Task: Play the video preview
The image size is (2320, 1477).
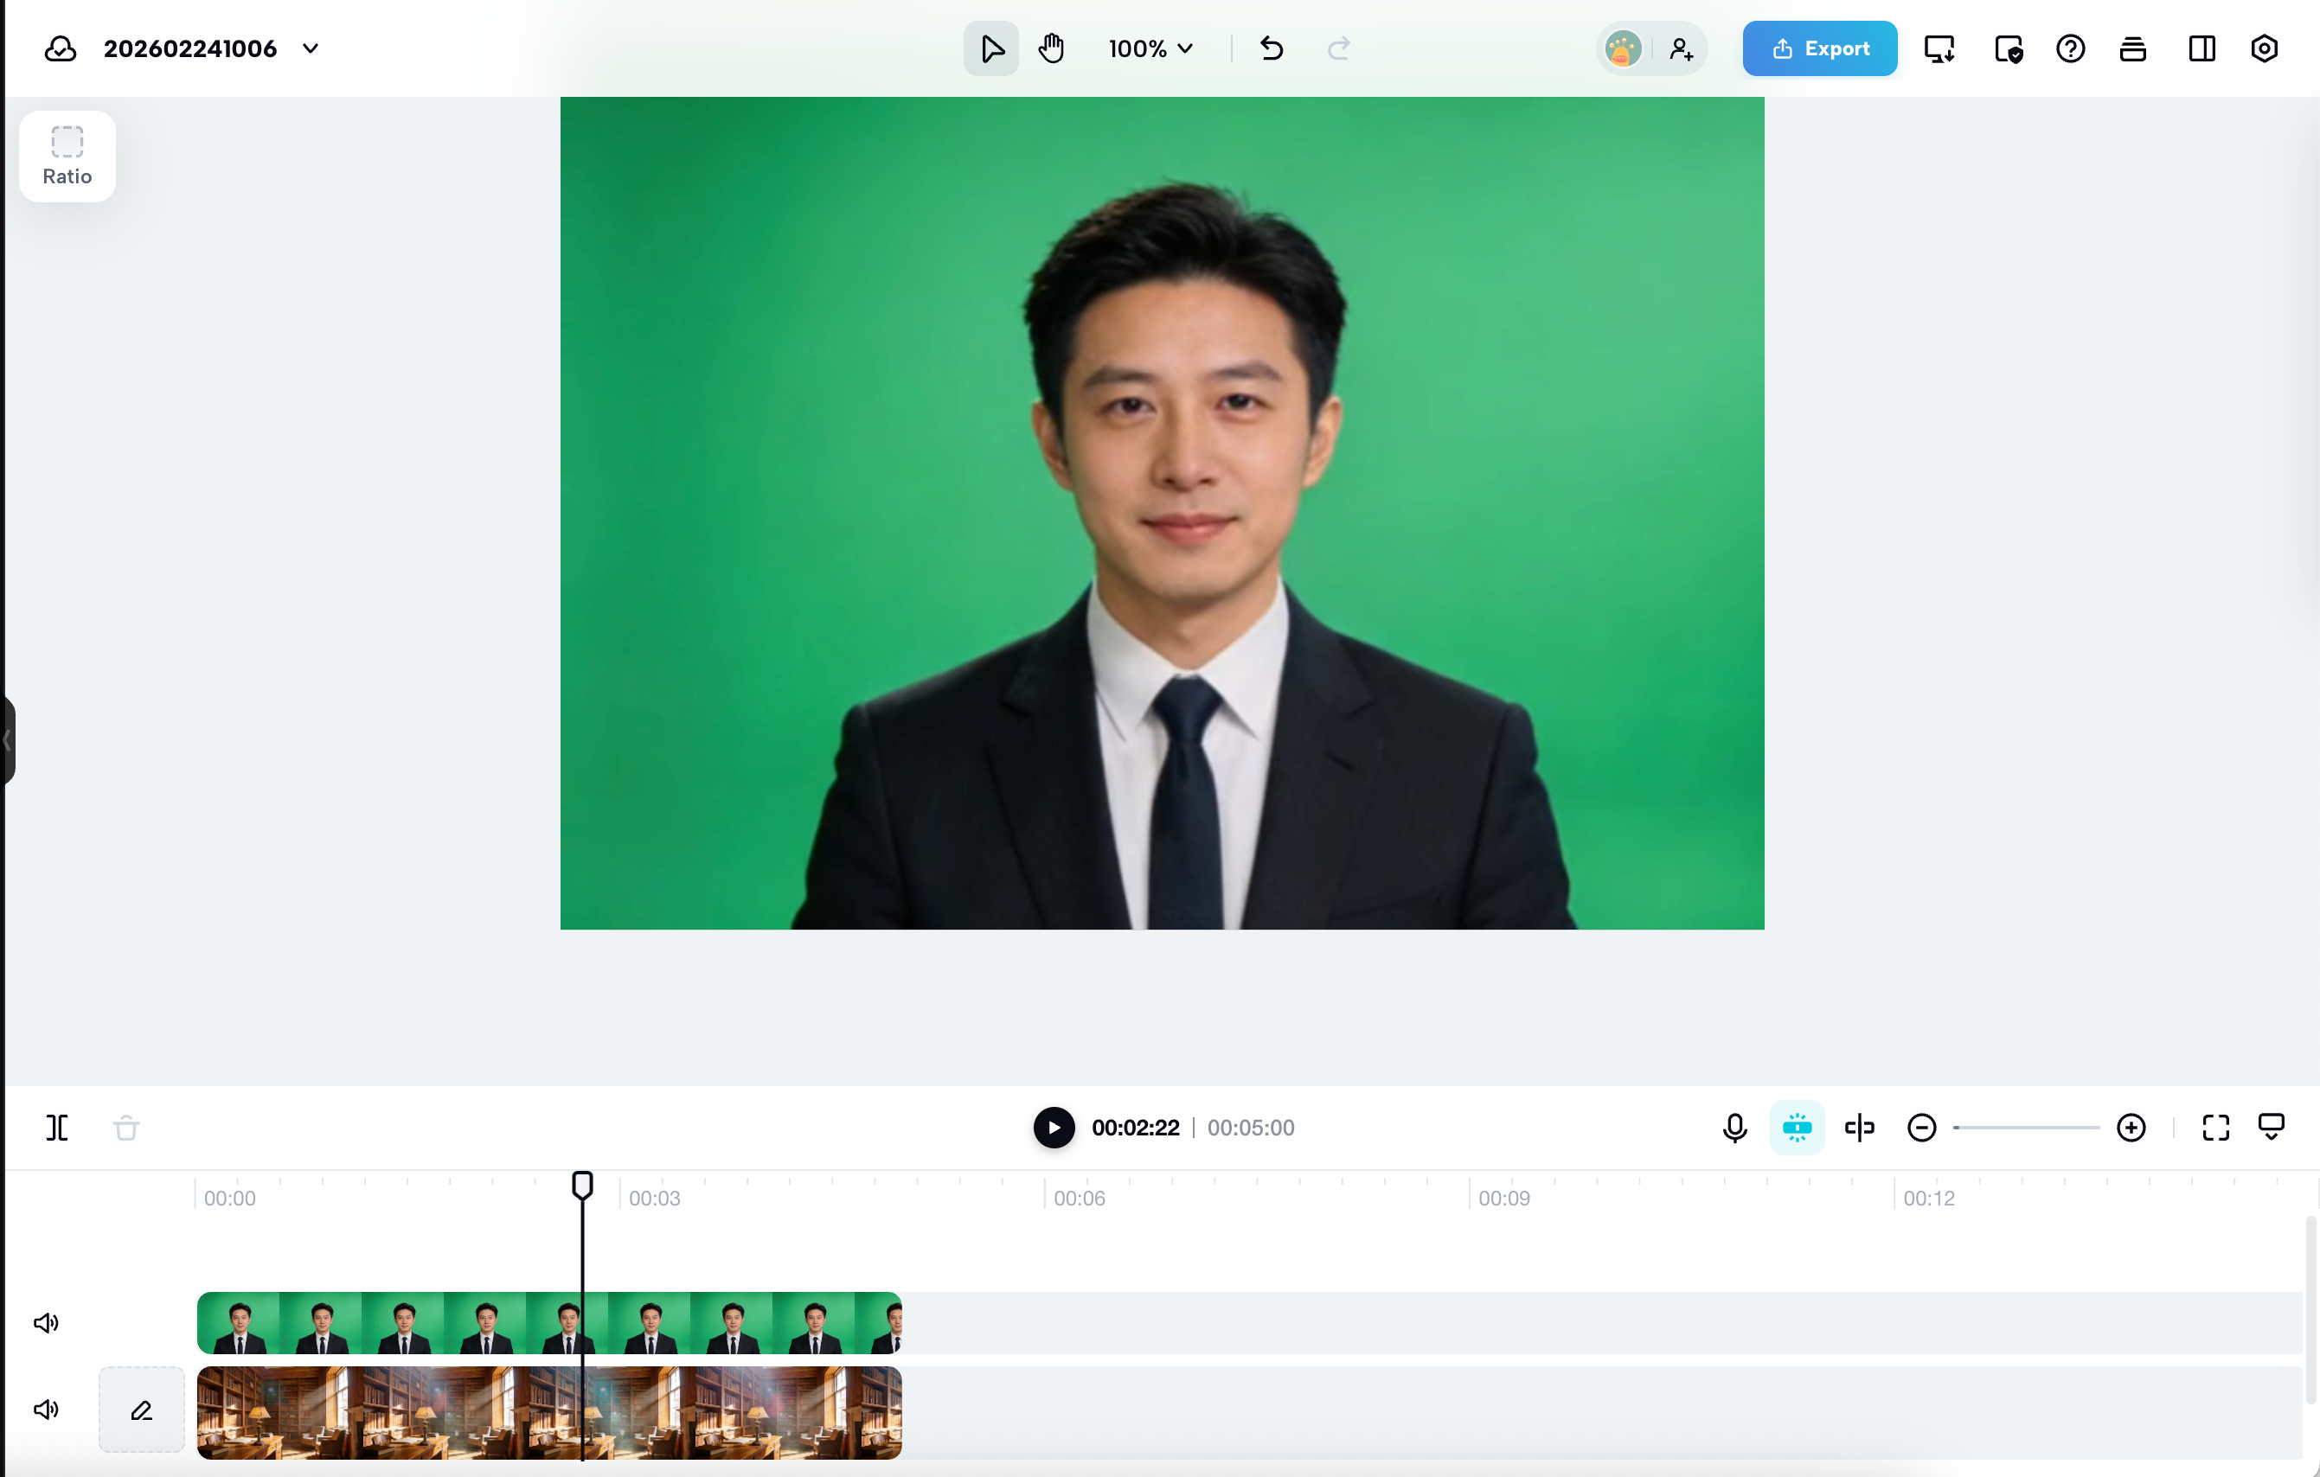Action: pos(1053,1128)
